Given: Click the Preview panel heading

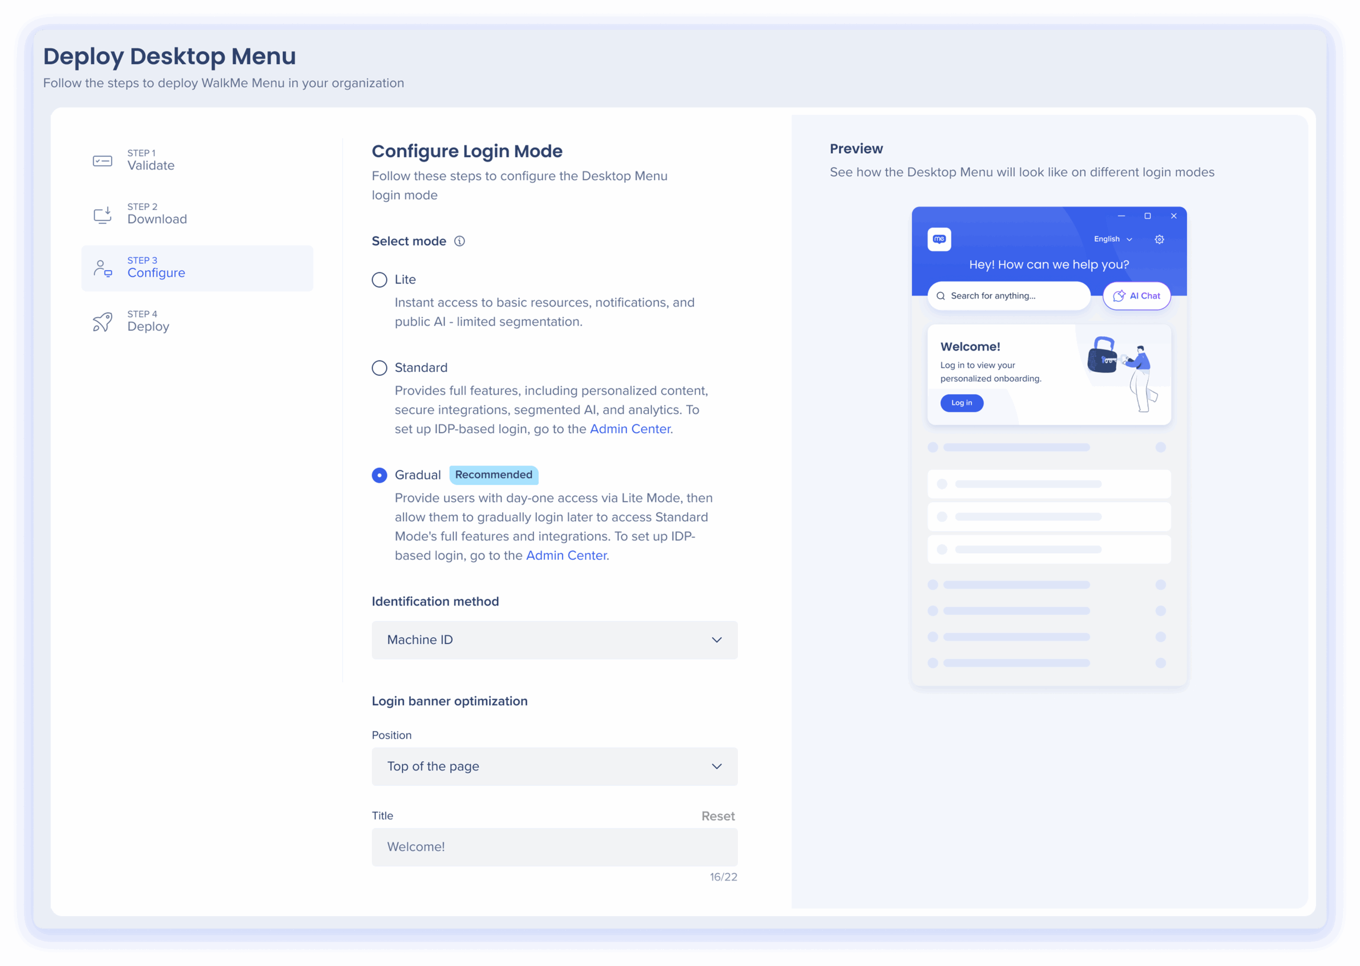Looking at the screenshot, I should pos(856,149).
